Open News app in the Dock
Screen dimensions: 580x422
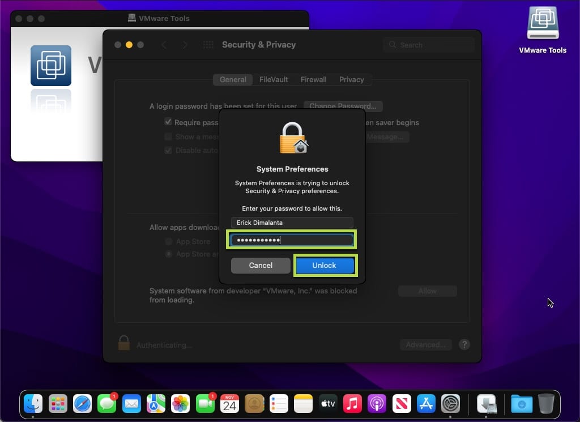[x=402, y=403]
